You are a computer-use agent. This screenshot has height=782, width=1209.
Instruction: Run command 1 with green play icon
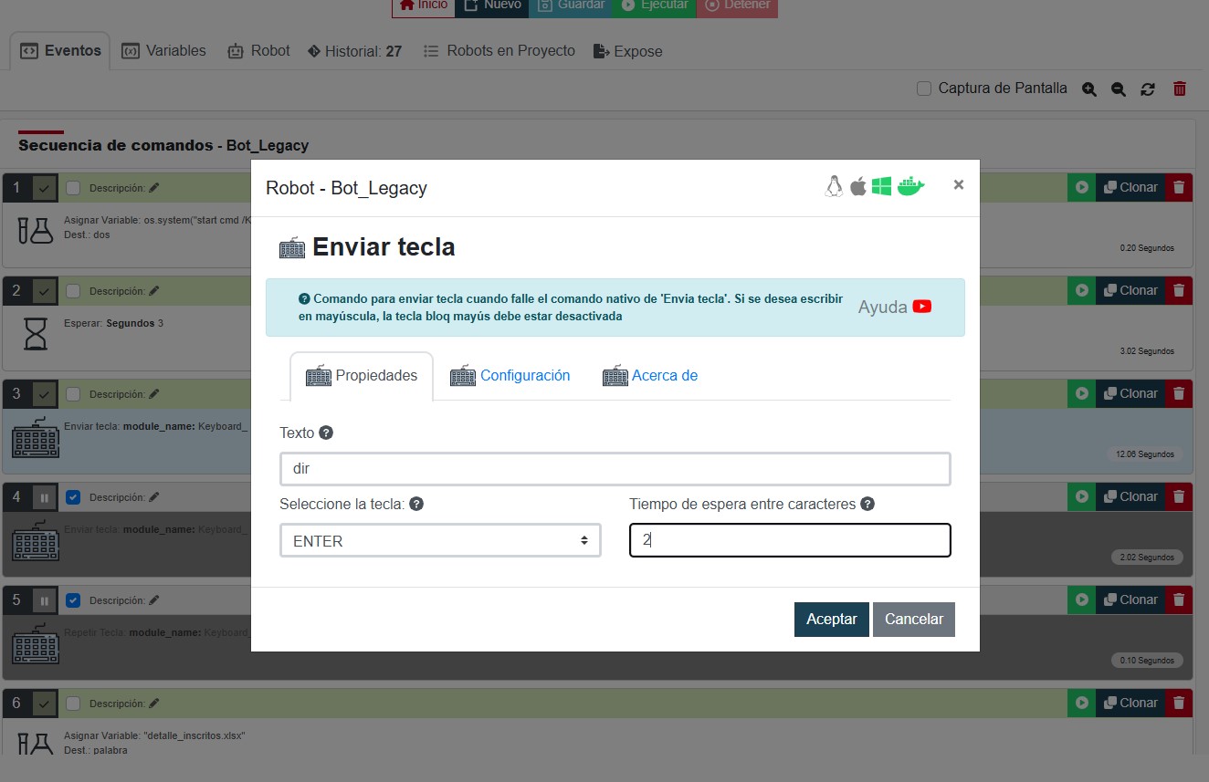point(1081,187)
